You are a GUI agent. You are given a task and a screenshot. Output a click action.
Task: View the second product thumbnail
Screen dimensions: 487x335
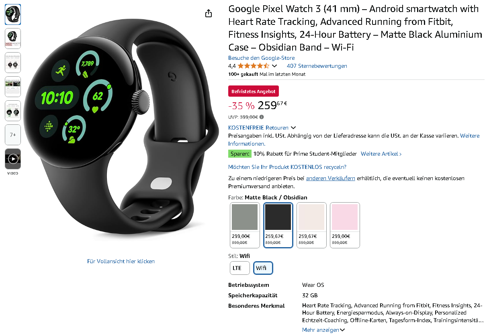click(x=13, y=39)
